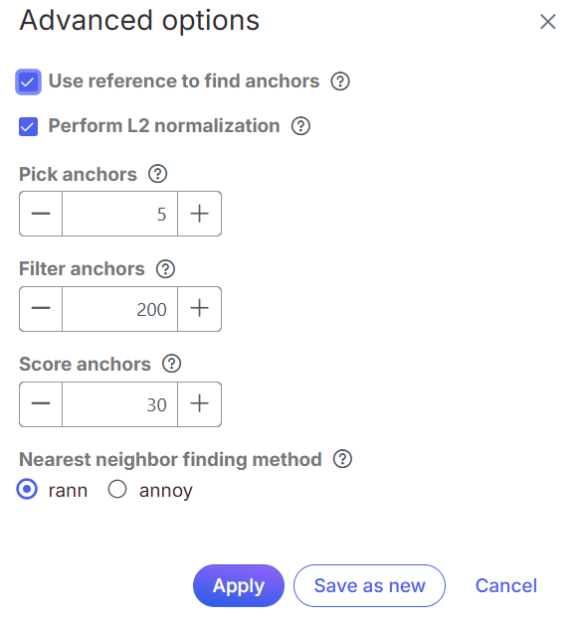Viewport: 576px width, 621px height.
Task: Select the rann radio option
Action: [27, 490]
